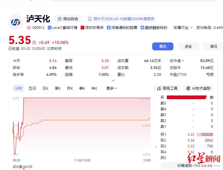Click the China flag icon by 深圳交易所
223x170 pixels.
click(x=82, y=28)
